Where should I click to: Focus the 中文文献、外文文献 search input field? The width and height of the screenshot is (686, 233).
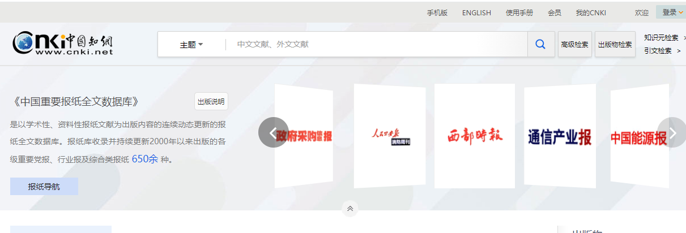pos(374,44)
